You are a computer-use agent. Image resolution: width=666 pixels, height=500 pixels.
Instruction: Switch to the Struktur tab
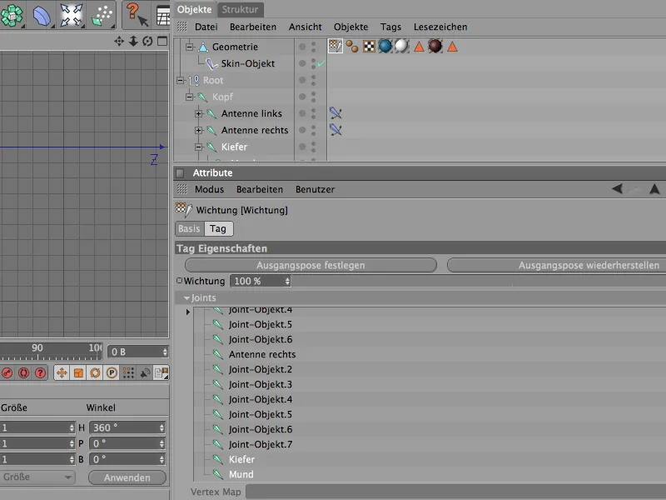coord(240,9)
